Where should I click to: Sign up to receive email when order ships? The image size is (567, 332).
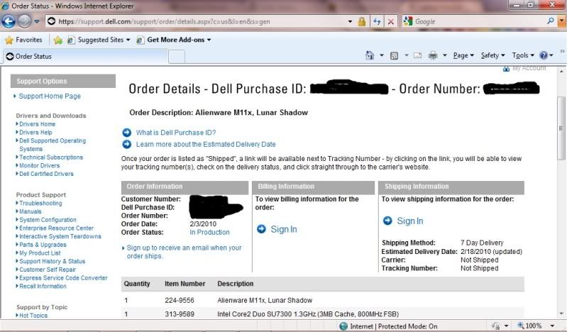click(184, 252)
